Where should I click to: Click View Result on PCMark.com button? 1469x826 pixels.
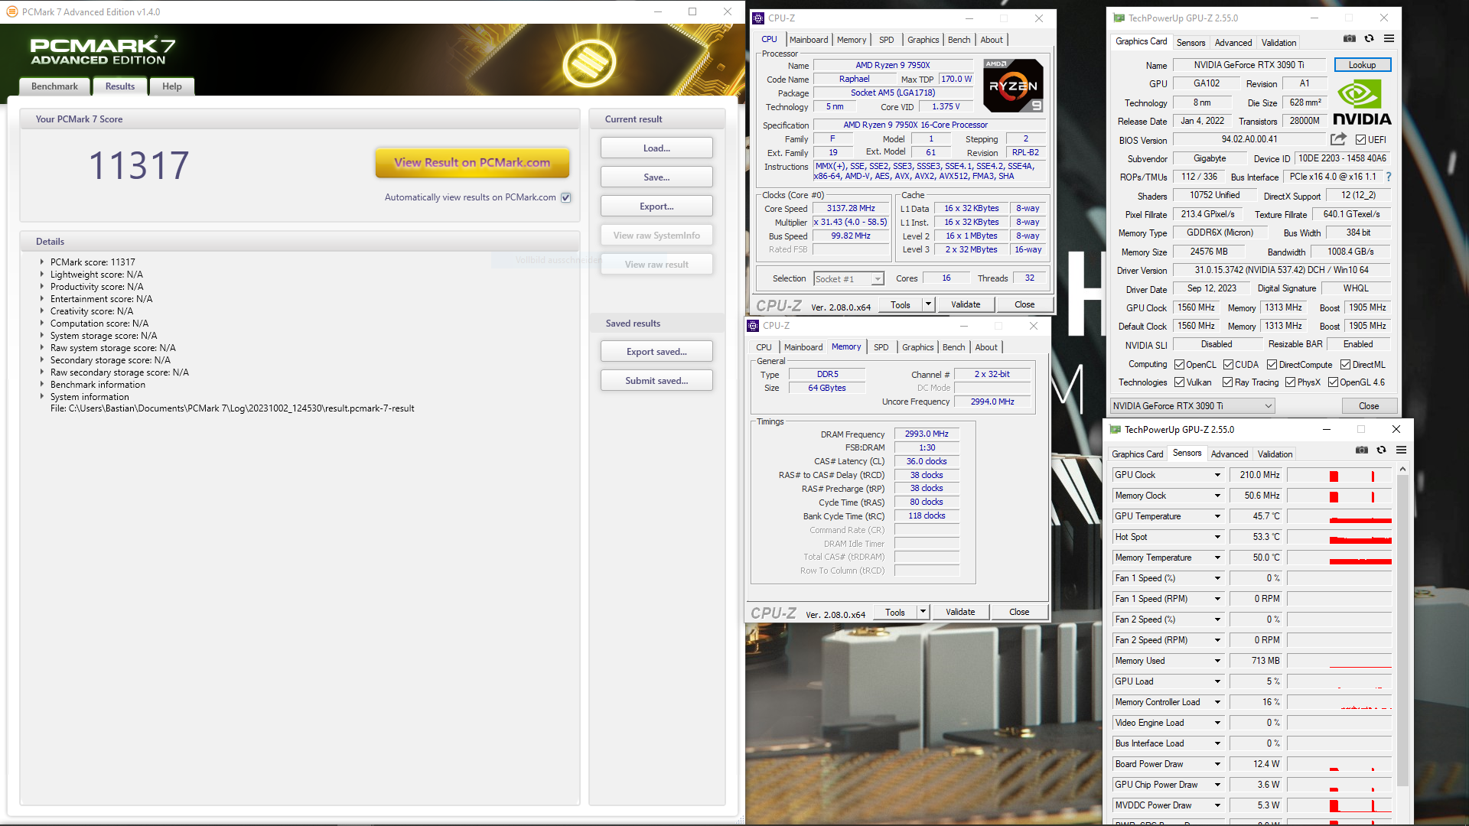coord(472,162)
